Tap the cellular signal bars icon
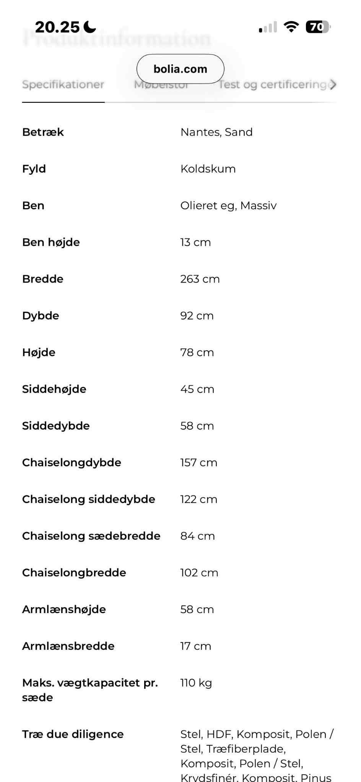 (268, 27)
